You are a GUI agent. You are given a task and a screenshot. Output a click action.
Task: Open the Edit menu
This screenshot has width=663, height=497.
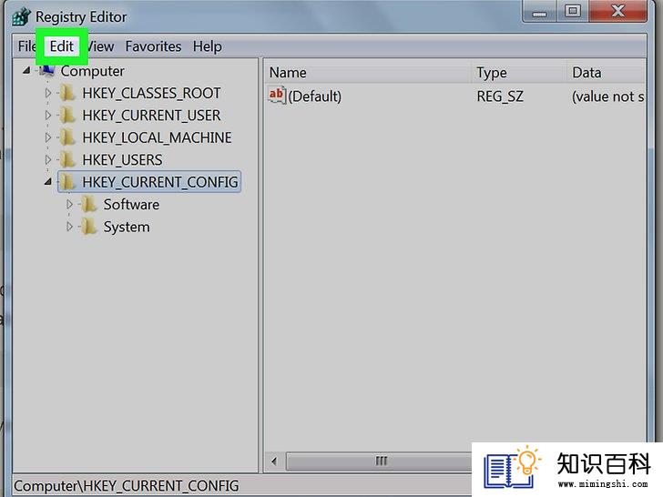(62, 46)
